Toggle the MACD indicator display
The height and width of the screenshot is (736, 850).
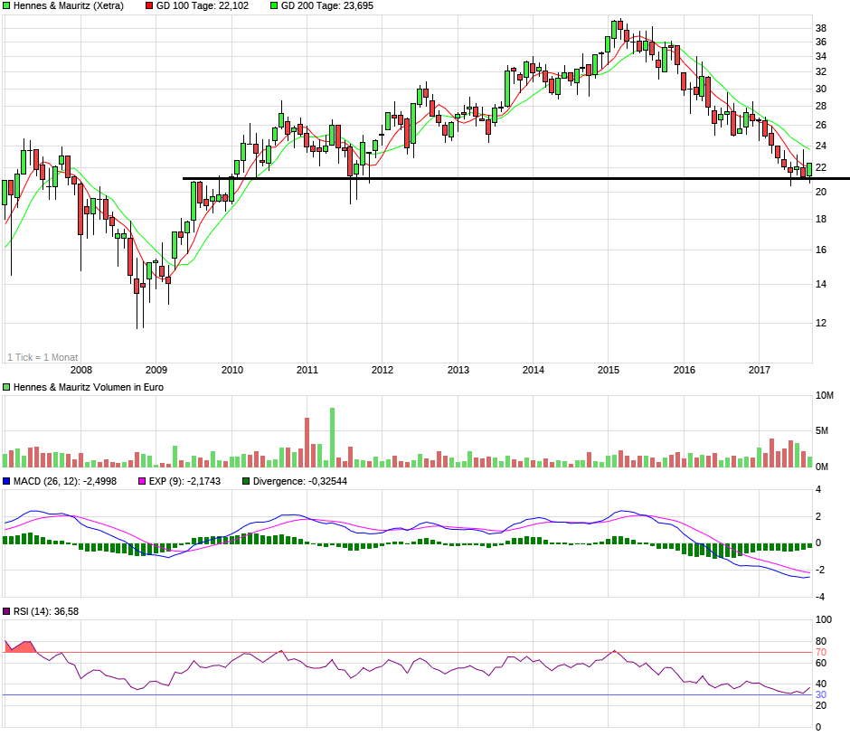(7, 482)
